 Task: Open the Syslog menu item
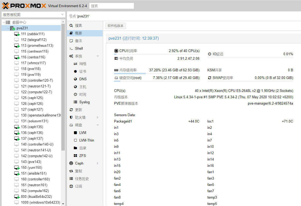click(85, 102)
